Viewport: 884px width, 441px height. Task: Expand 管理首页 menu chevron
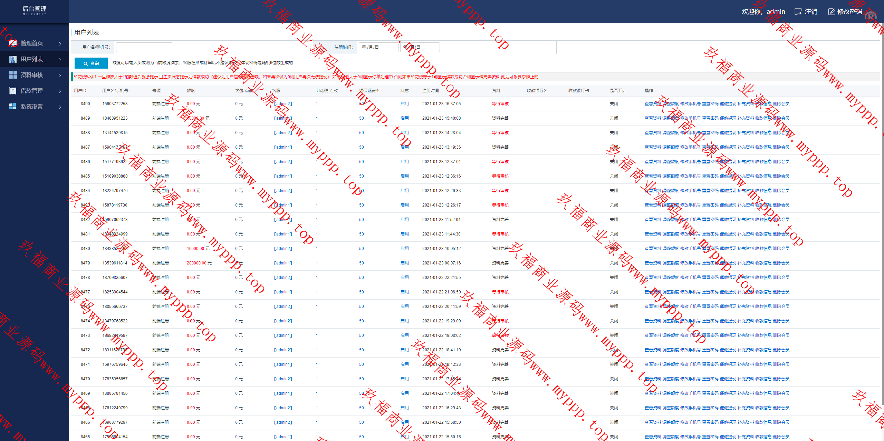pos(60,43)
